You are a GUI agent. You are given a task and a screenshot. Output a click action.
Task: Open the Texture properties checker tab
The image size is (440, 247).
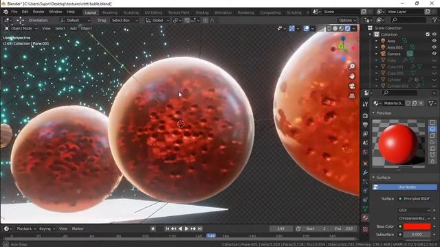(365, 229)
